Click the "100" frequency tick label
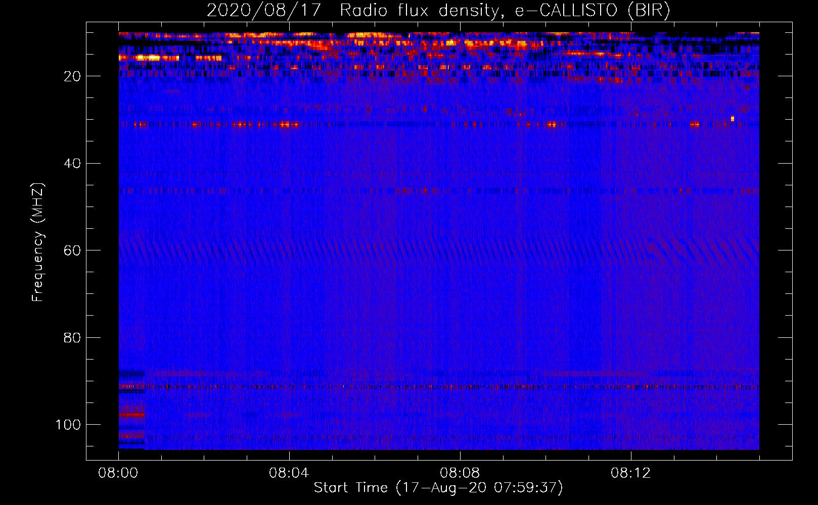818x505 pixels. click(x=68, y=425)
